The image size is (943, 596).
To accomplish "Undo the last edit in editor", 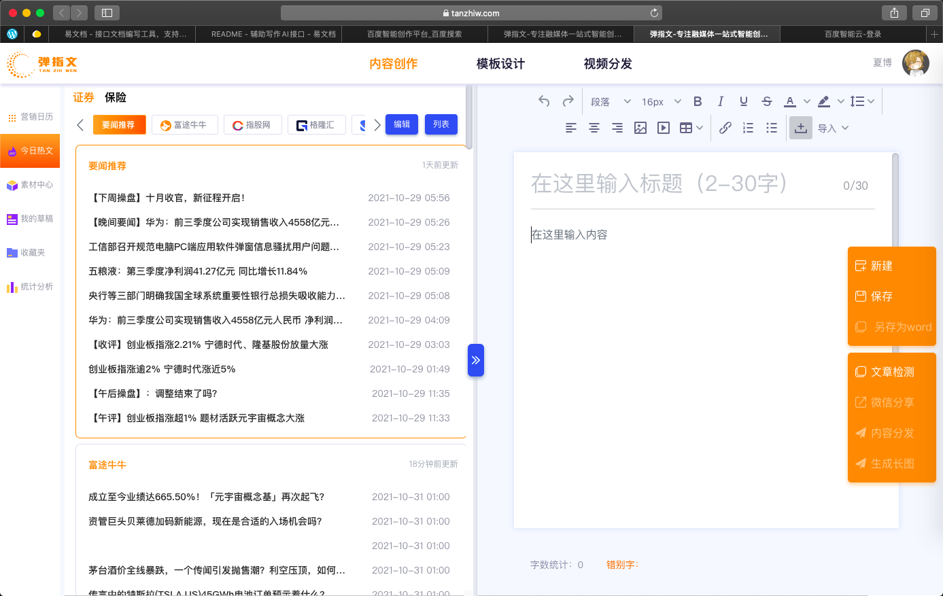I will 544,101.
